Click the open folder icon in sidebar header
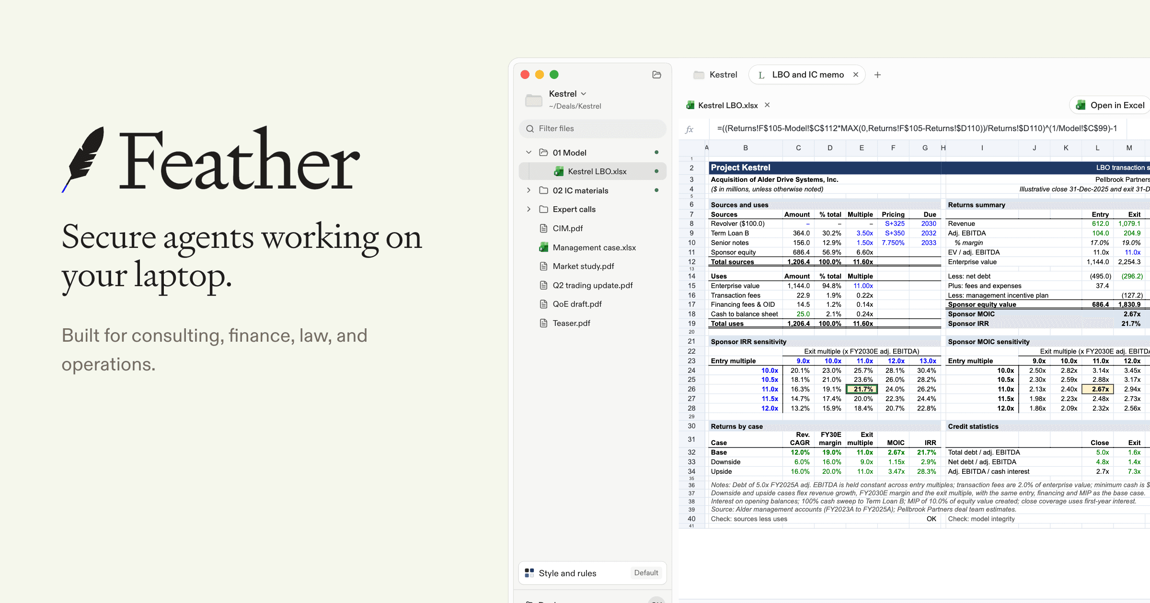 point(656,75)
